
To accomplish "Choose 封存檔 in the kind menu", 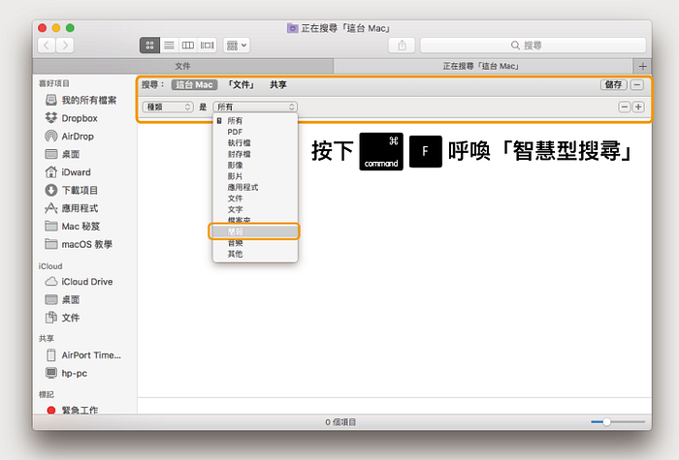I will click(255, 154).
